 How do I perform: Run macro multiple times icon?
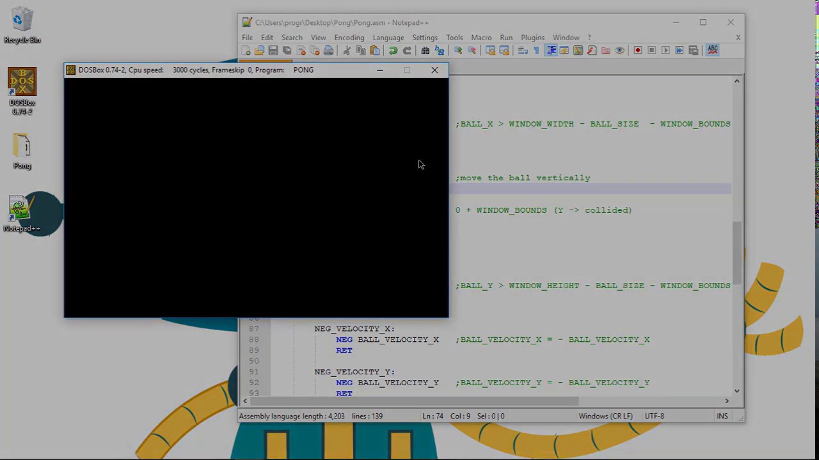click(680, 50)
